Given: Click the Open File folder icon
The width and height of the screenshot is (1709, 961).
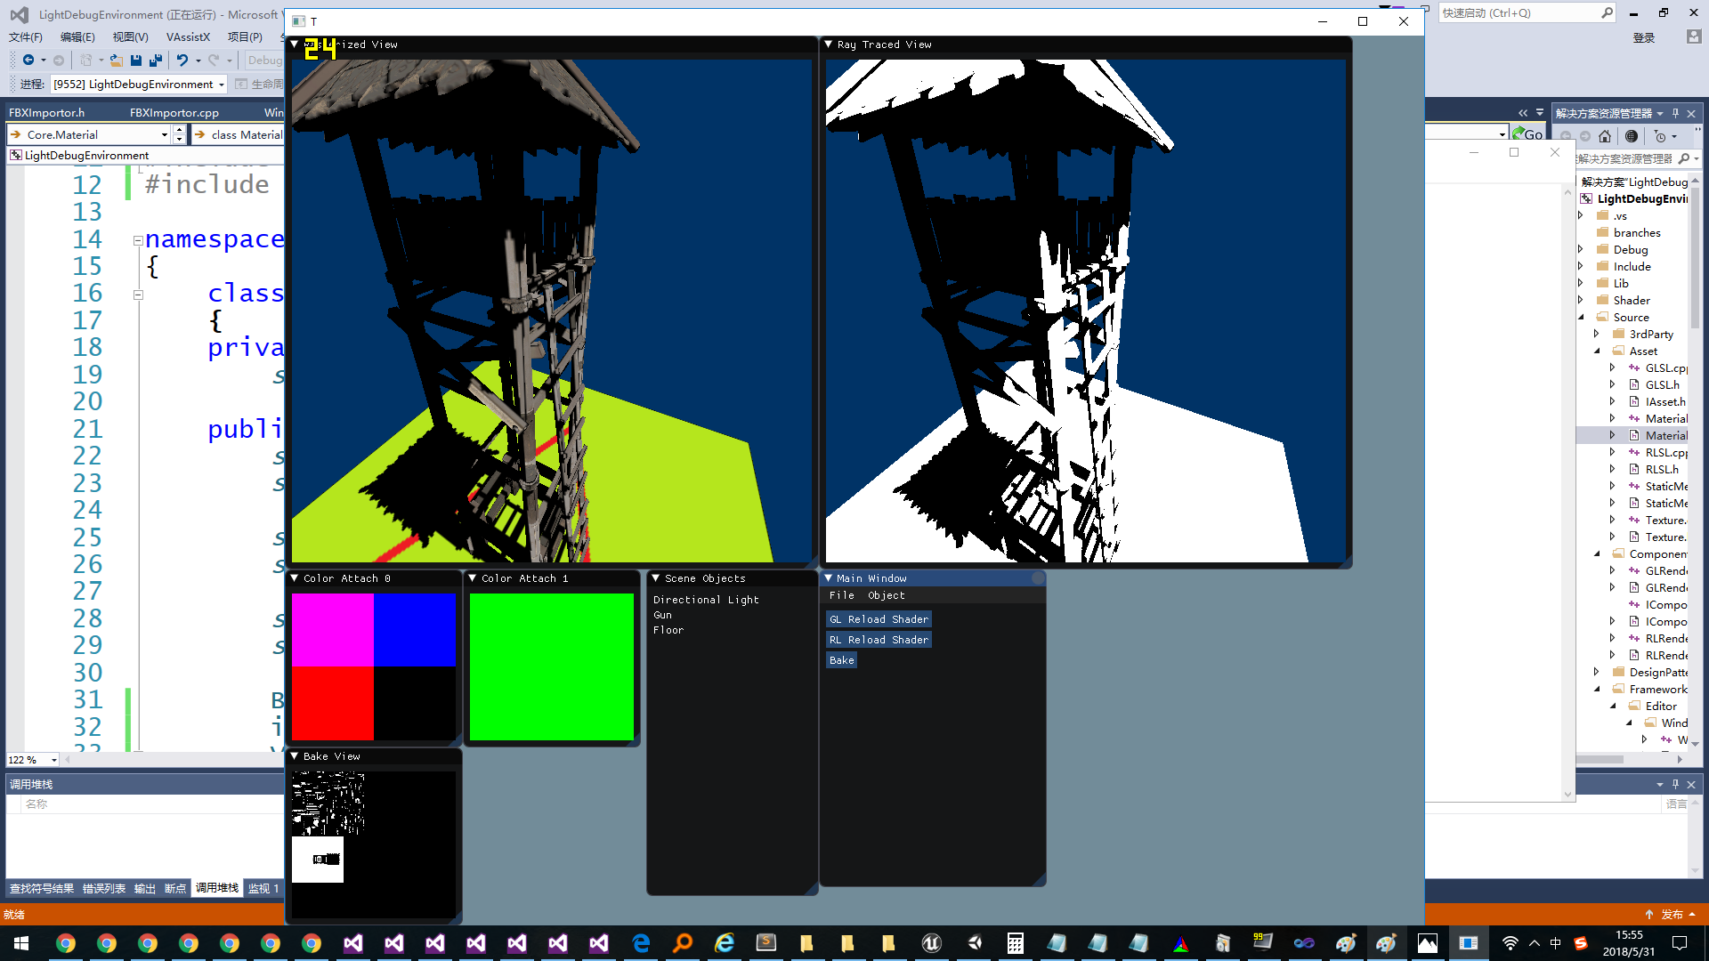Looking at the screenshot, I should (116, 61).
